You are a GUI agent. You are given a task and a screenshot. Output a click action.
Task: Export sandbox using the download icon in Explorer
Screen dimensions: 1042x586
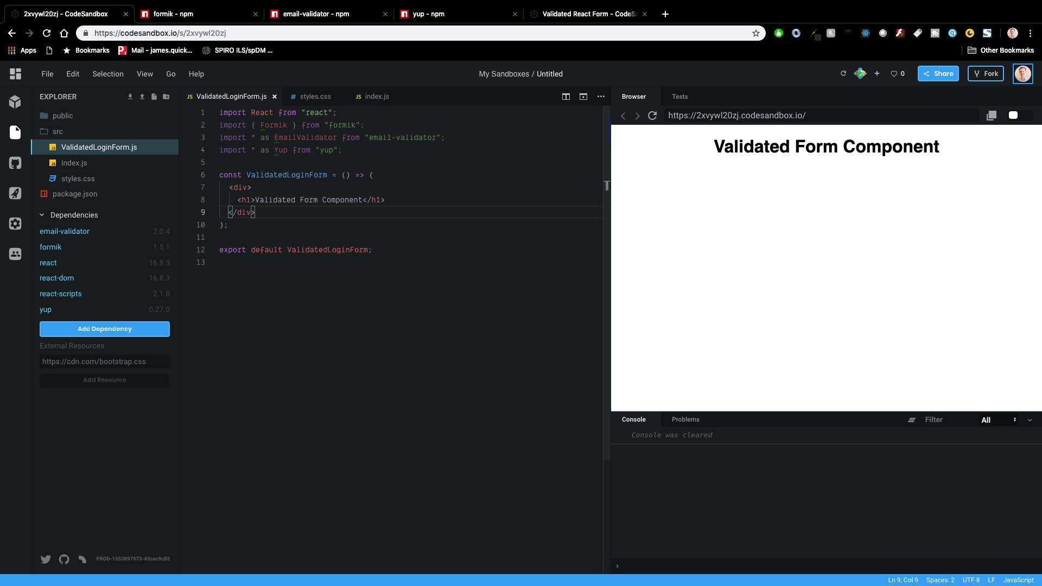130,97
